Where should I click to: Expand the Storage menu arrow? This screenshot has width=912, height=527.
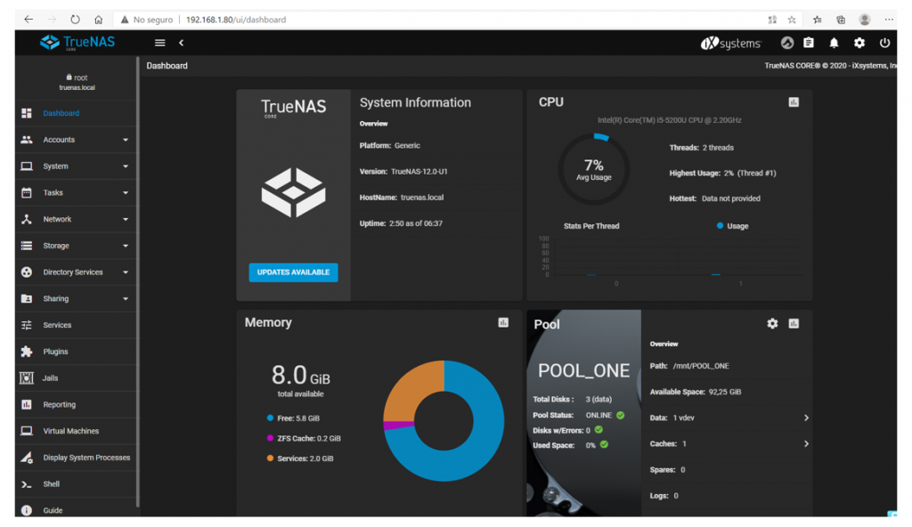pos(126,246)
